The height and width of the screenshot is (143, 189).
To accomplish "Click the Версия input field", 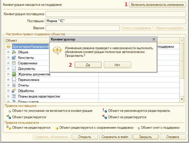I will pos(82,28).
